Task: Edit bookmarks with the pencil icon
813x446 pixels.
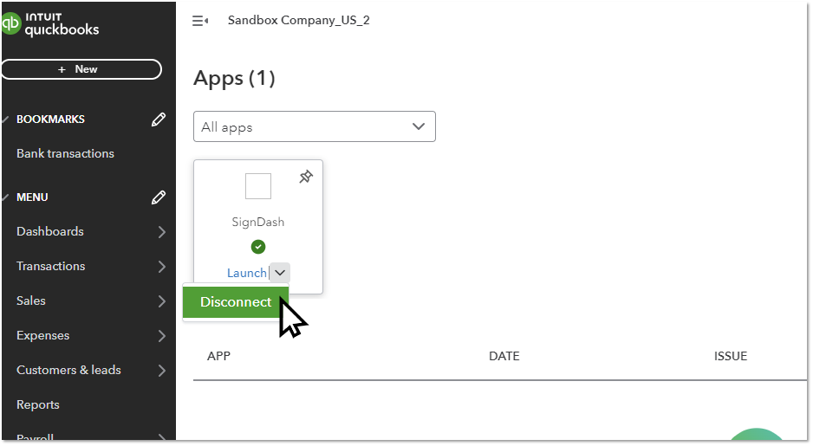Action: [158, 120]
